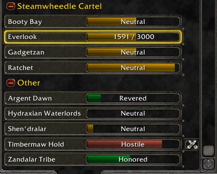
Task: Select the Ratchet reputation entry
Action: (x=93, y=68)
